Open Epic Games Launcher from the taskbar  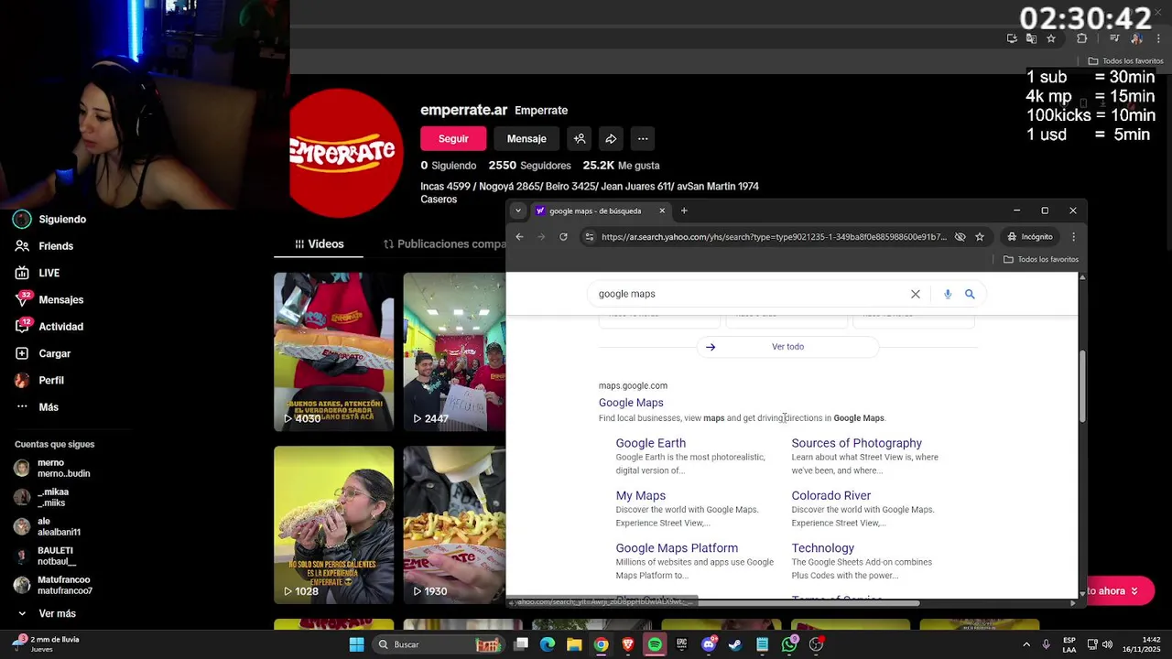(681, 644)
